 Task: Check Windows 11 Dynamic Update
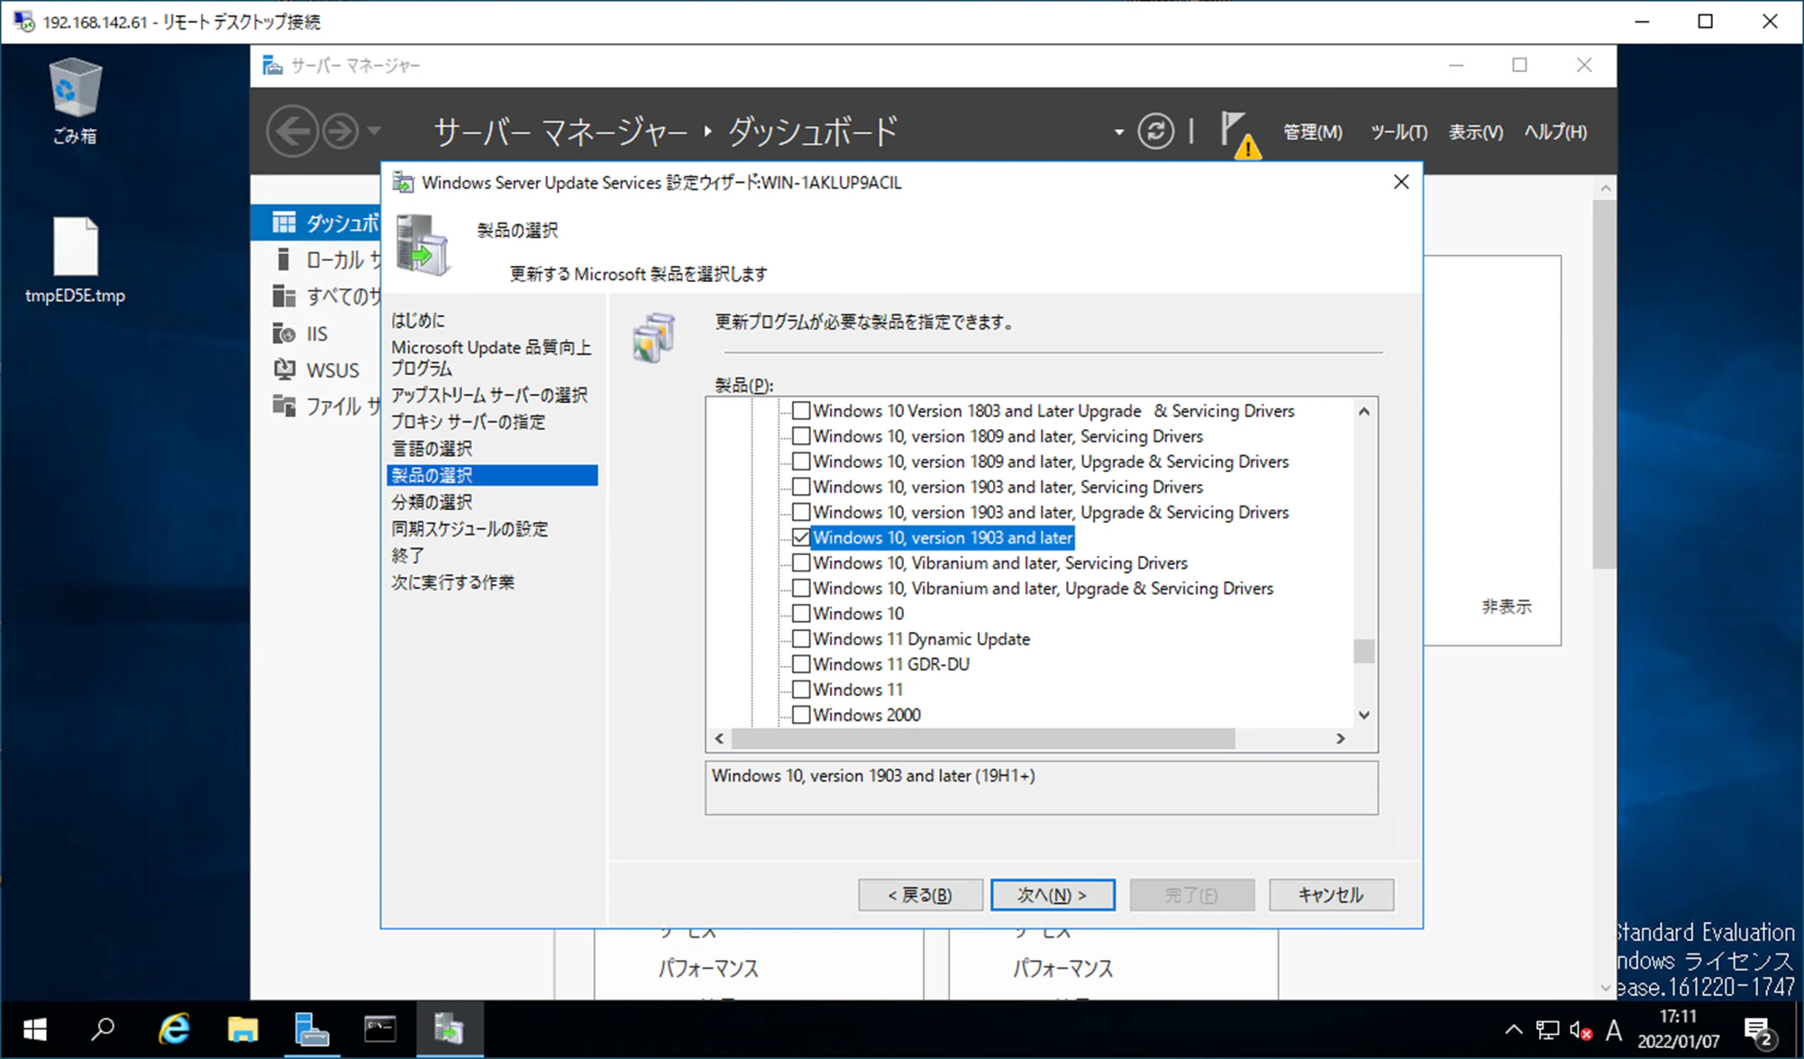[x=801, y=639]
